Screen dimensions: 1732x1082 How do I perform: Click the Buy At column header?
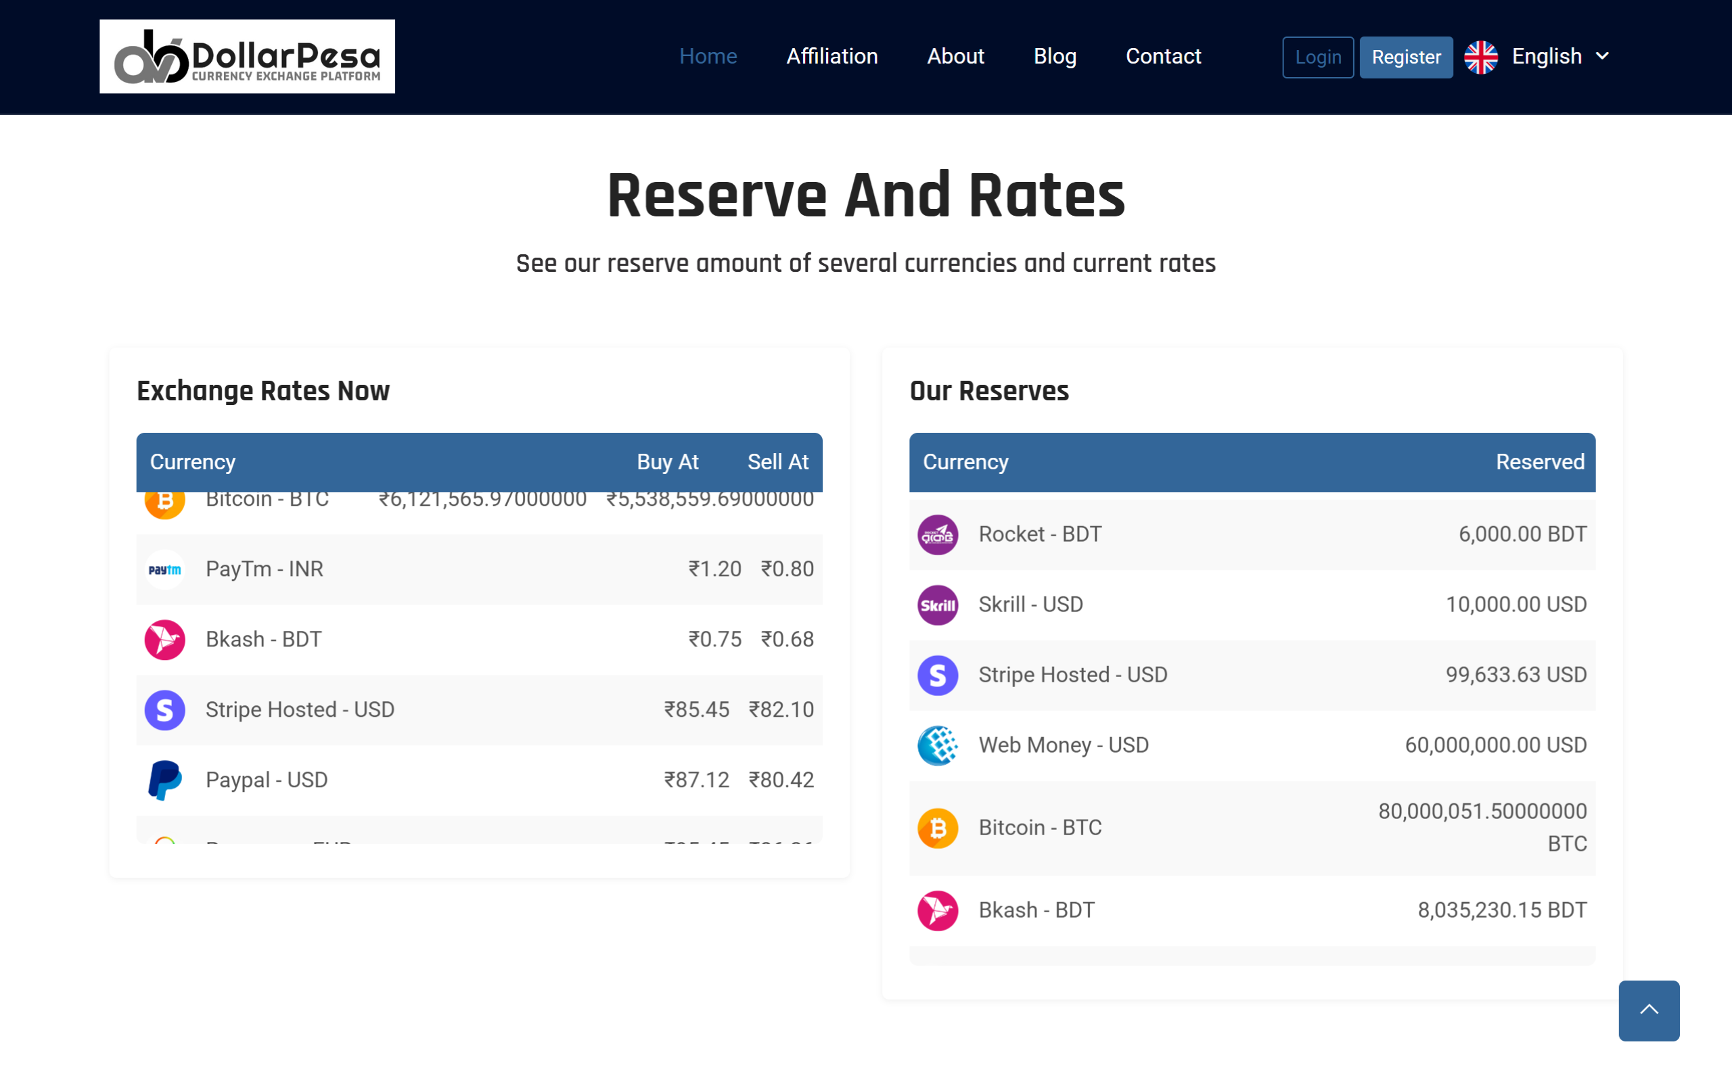coord(667,463)
